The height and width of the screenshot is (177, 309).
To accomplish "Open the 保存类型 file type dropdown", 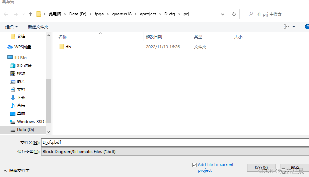I will point(175,151).
